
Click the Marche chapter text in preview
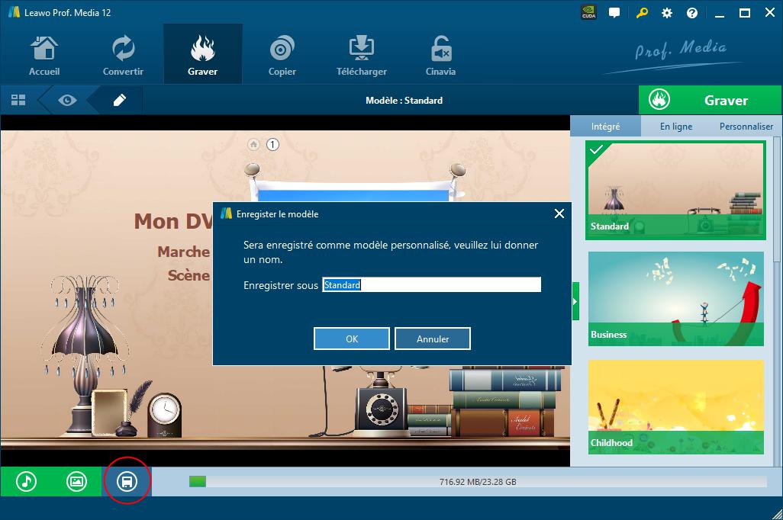tap(184, 252)
